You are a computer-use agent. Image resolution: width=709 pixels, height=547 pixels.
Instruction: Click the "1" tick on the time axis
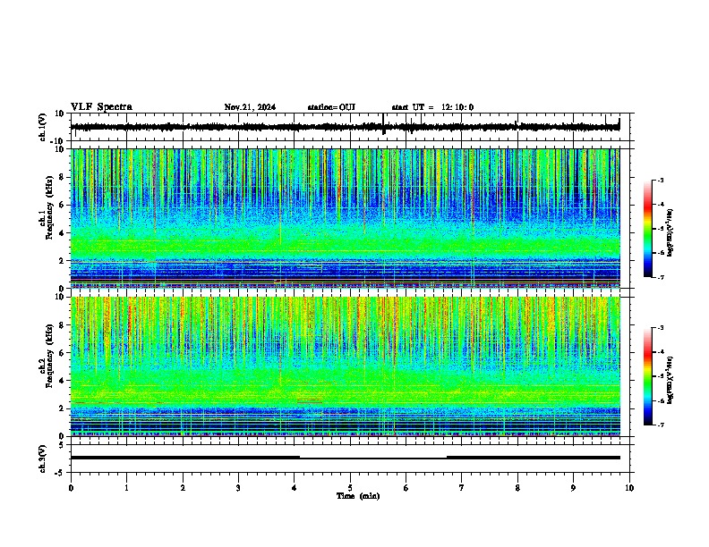[x=126, y=488]
